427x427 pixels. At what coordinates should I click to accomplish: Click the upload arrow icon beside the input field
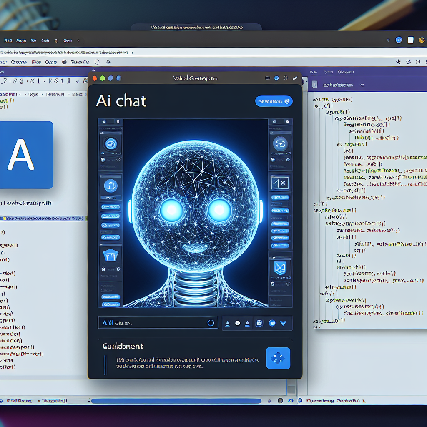point(228,323)
